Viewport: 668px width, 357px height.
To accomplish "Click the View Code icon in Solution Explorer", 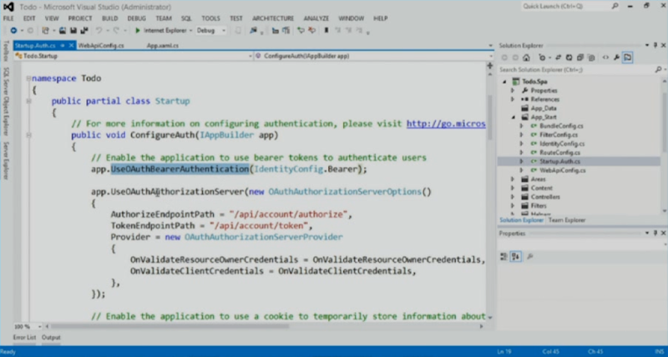I will (605, 58).
